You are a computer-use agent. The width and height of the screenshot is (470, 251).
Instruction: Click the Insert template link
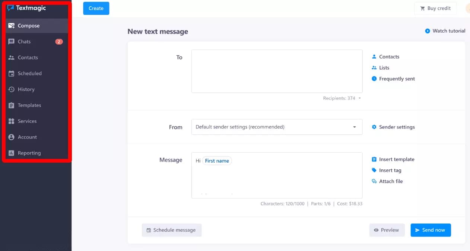pos(397,159)
